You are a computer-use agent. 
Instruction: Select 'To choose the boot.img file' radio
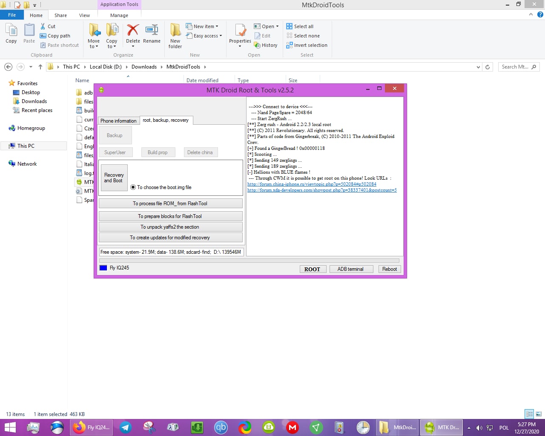point(133,187)
